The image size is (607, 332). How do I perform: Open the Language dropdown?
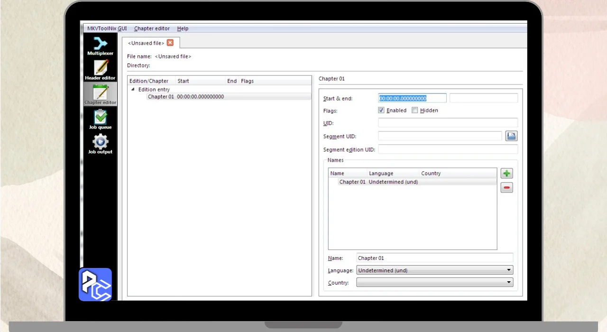(434, 270)
